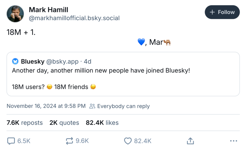Click the Everybody can reply label

123,106
